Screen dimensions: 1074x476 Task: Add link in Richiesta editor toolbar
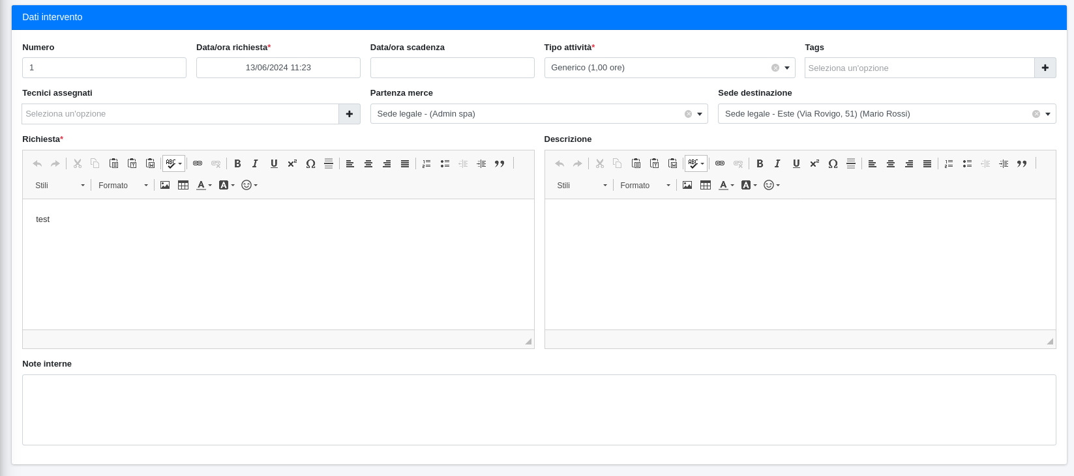pyautogui.click(x=198, y=163)
